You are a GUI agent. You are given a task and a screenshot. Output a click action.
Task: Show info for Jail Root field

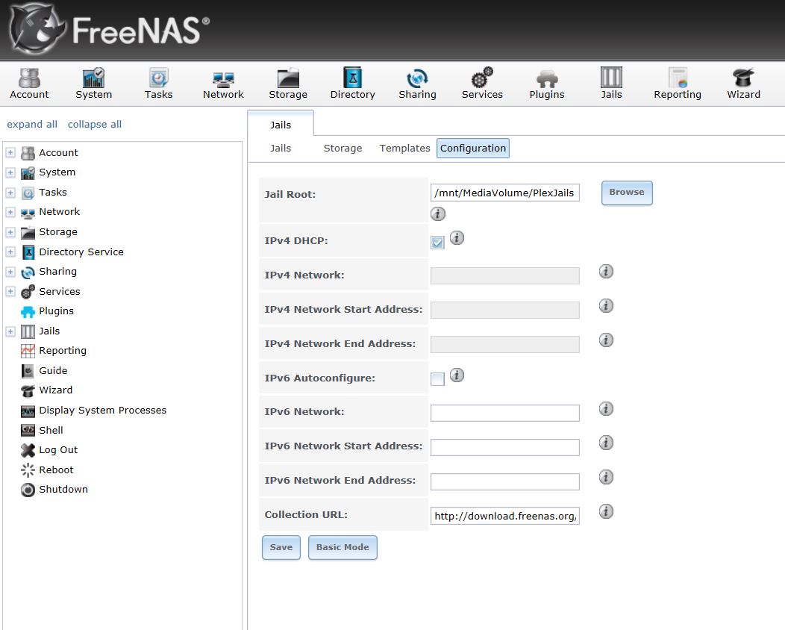437,213
